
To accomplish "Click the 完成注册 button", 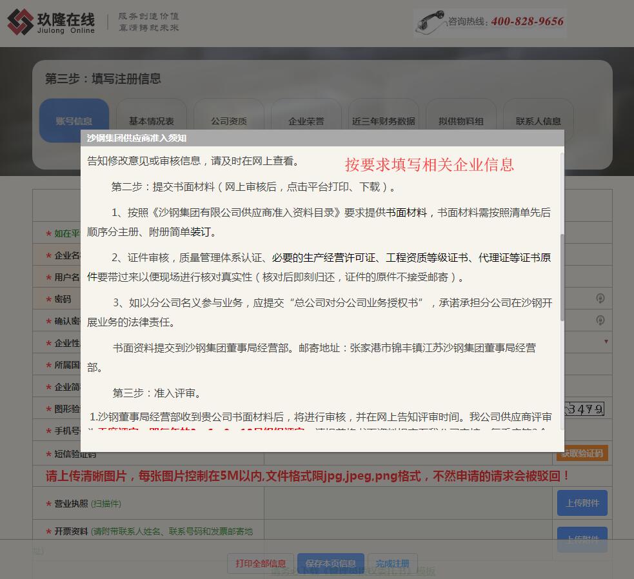I will (x=393, y=564).
